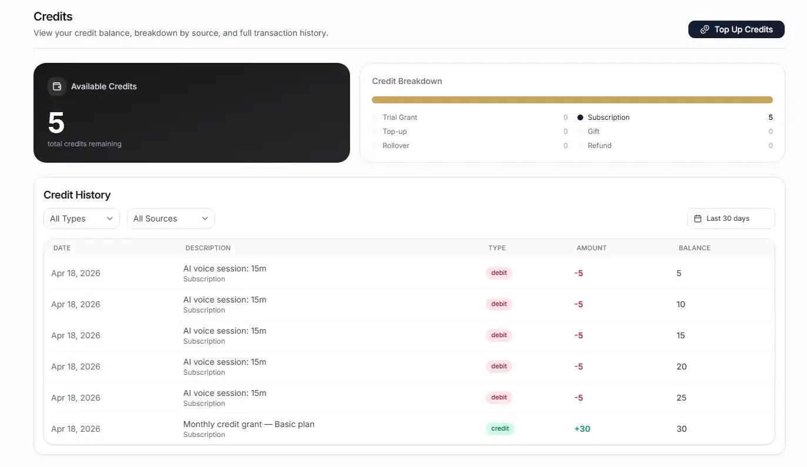
Task: Expand the All Sources filter dropdown
Action: (x=171, y=219)
